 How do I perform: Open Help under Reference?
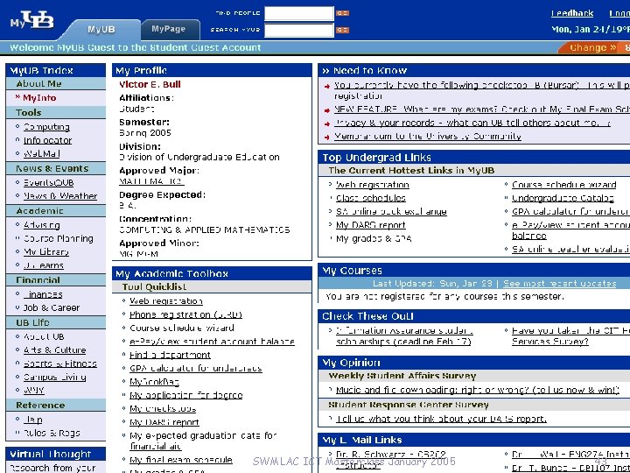pos(32,420)
